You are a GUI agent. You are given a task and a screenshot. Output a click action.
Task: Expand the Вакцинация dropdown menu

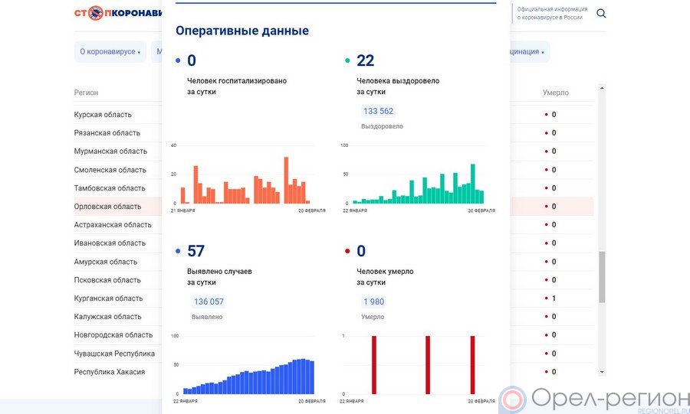527,52
